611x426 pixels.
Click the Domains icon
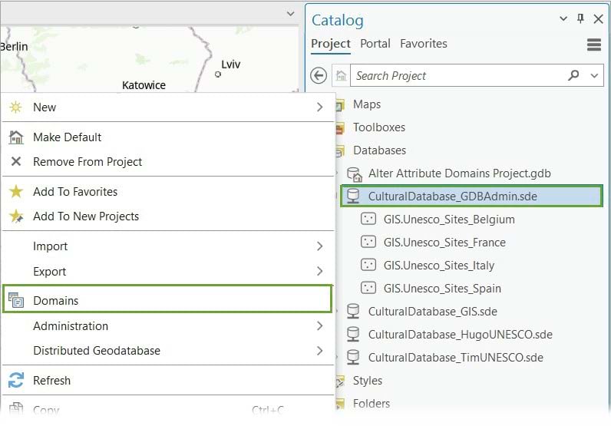point(16,300)
